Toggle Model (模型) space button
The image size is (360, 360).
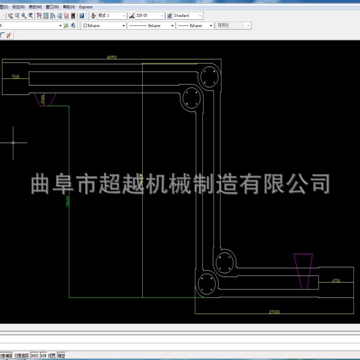click(61, 355)
